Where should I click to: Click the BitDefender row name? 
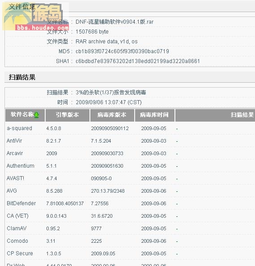[x=21, y=203]
